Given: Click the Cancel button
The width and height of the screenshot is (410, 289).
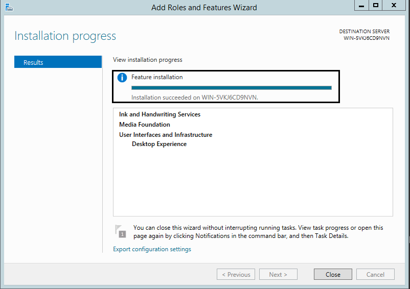Looking at the screenshot, I should point(375,274).
